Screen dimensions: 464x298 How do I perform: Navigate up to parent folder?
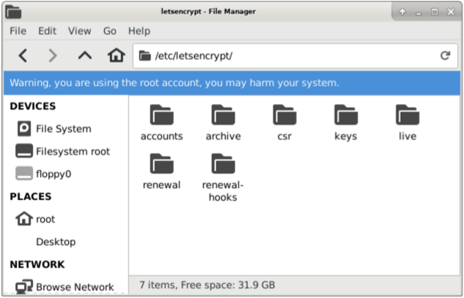coord(85,56)
